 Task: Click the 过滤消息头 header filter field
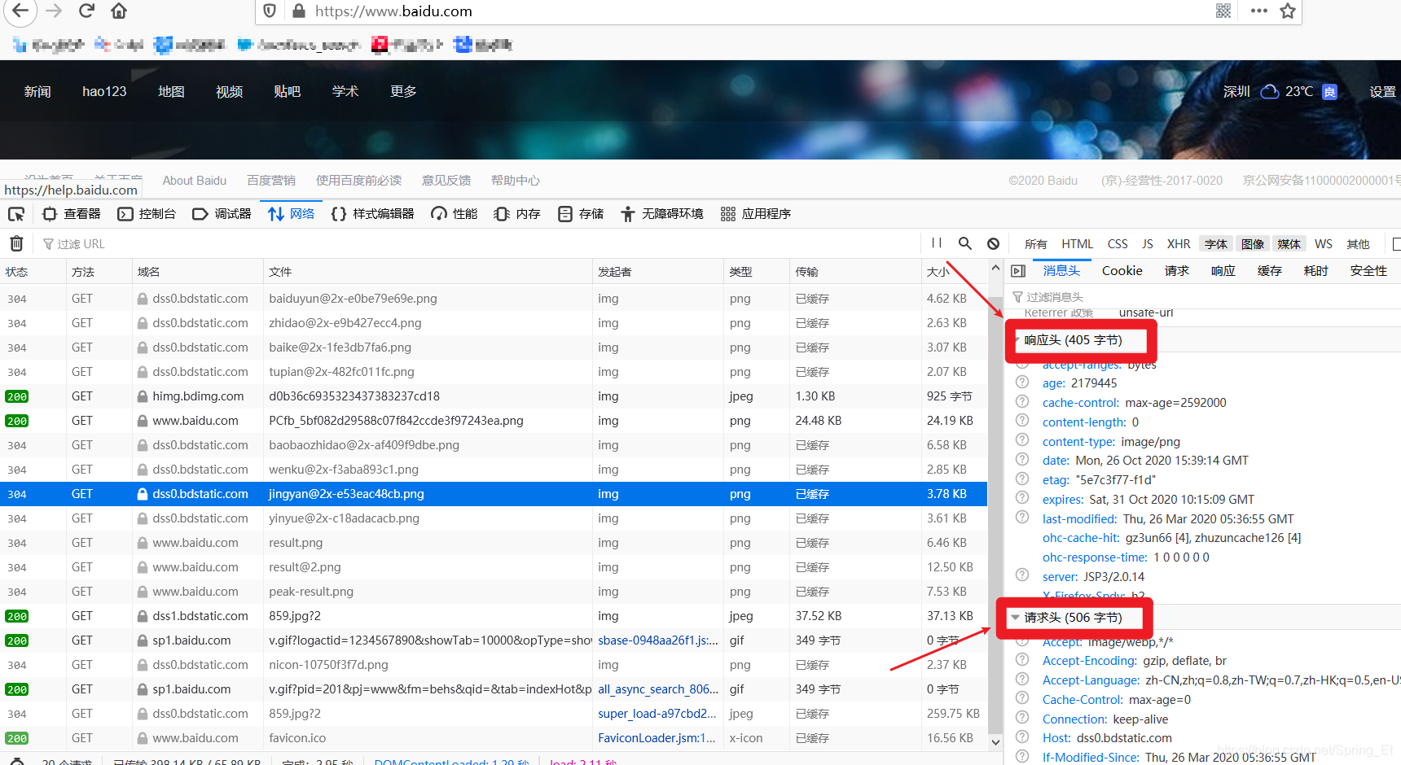tap(1204, 297)
